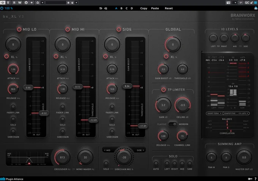Enable AUTO solo button
258x181 pixels.
click(x=156, y=163)
